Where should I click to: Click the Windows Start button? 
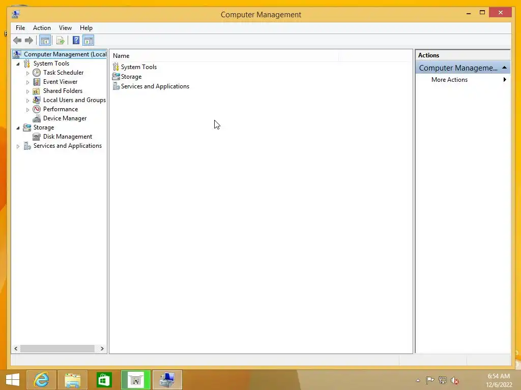(13, 380)
